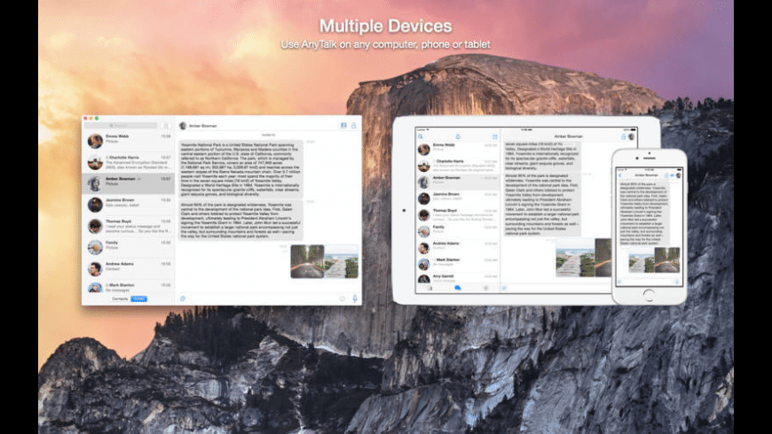
Task: Tap back arrow on iPhone chat
Action: [x=620, y=175]
